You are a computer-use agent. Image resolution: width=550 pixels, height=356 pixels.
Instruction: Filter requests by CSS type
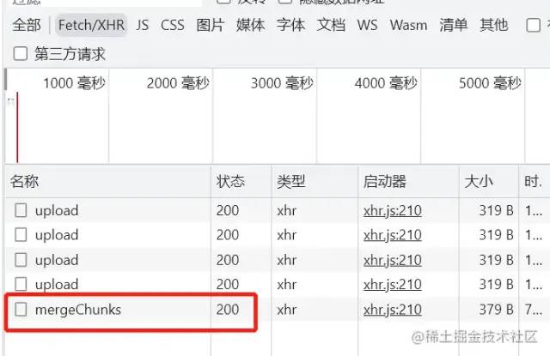[x=172, y=25]
